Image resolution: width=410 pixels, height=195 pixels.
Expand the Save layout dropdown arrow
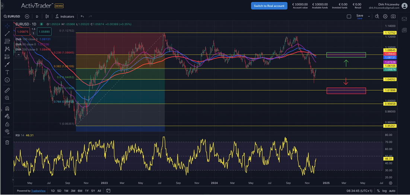(x=369, y=16)
